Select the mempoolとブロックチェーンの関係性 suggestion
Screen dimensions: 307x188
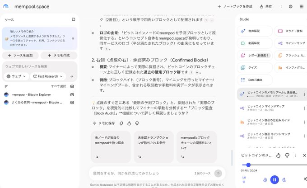[196, 147]
